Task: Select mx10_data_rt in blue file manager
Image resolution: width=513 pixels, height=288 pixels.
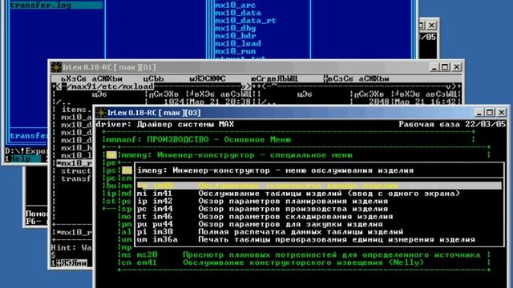Action: (x=245, y=21)
